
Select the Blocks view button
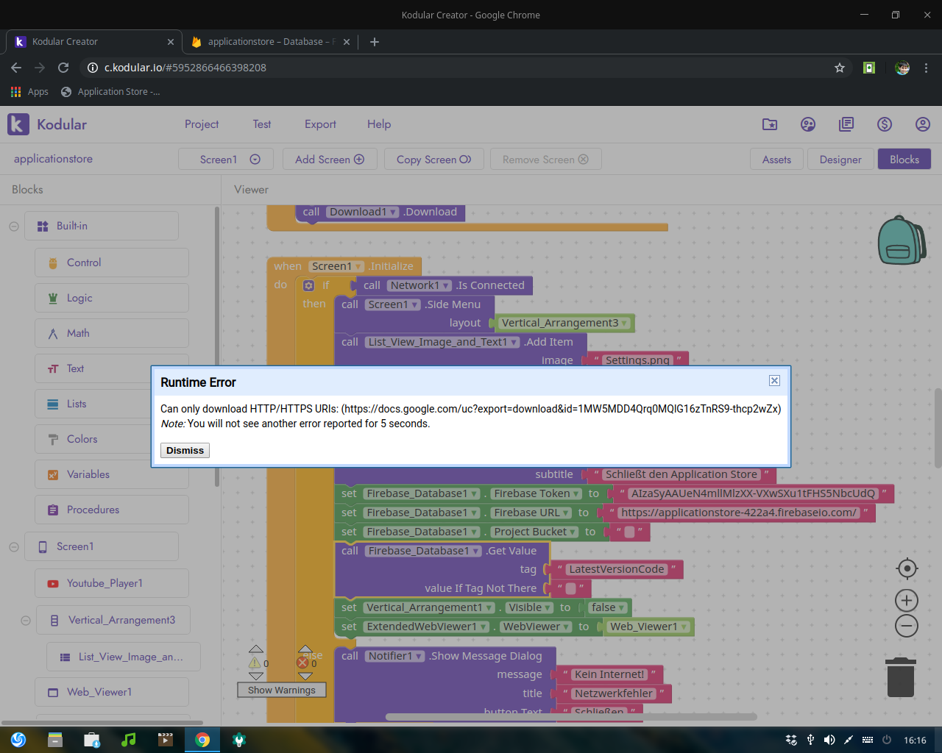[x=904, y=160]
